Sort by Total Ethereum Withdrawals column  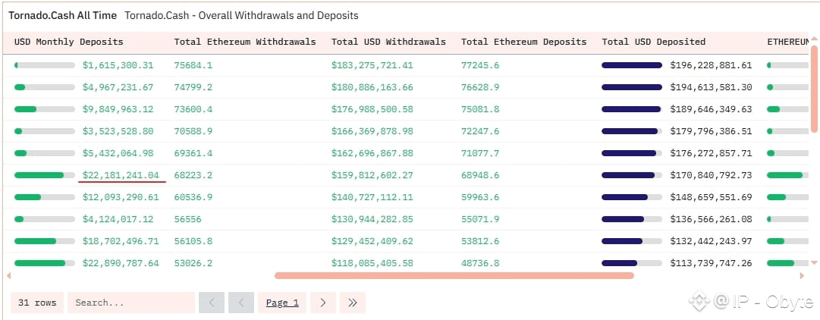245,42
